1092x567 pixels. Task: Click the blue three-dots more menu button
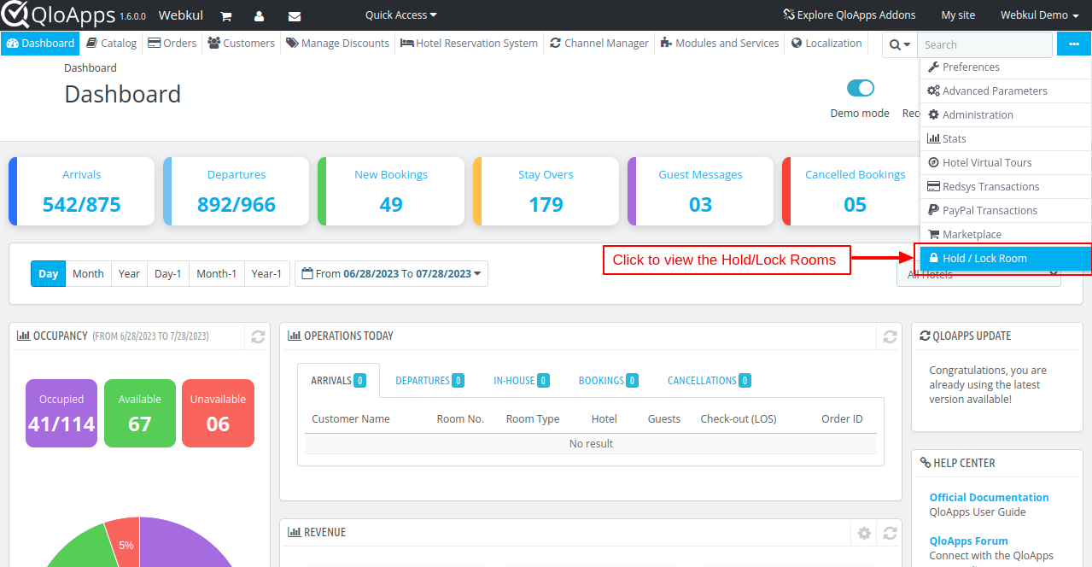point(1073,44)
